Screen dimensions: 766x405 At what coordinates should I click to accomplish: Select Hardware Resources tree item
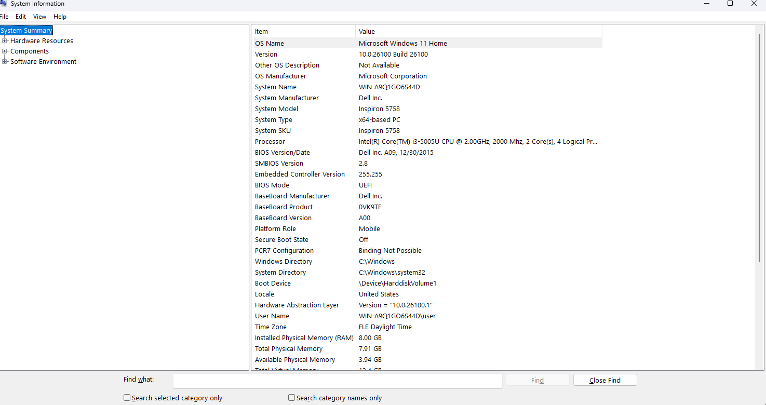pyautogui.click(x=42, y=41)
